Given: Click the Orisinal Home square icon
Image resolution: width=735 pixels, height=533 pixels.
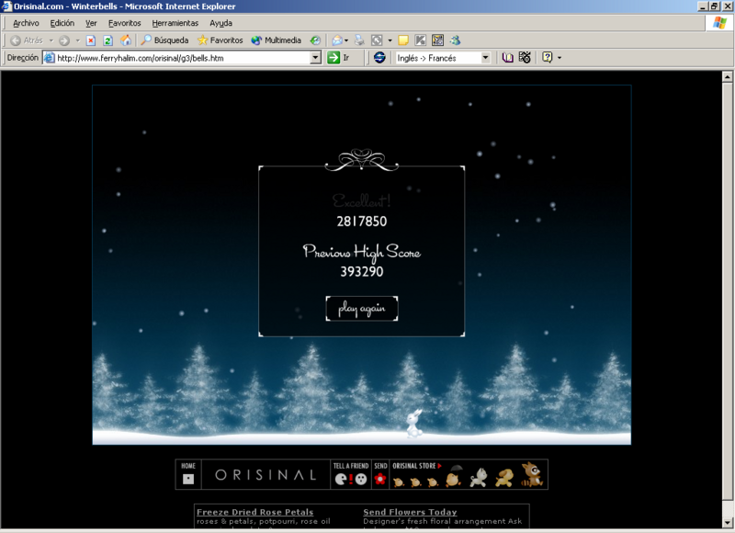Looking at the screenshot, I should (188, 478).
